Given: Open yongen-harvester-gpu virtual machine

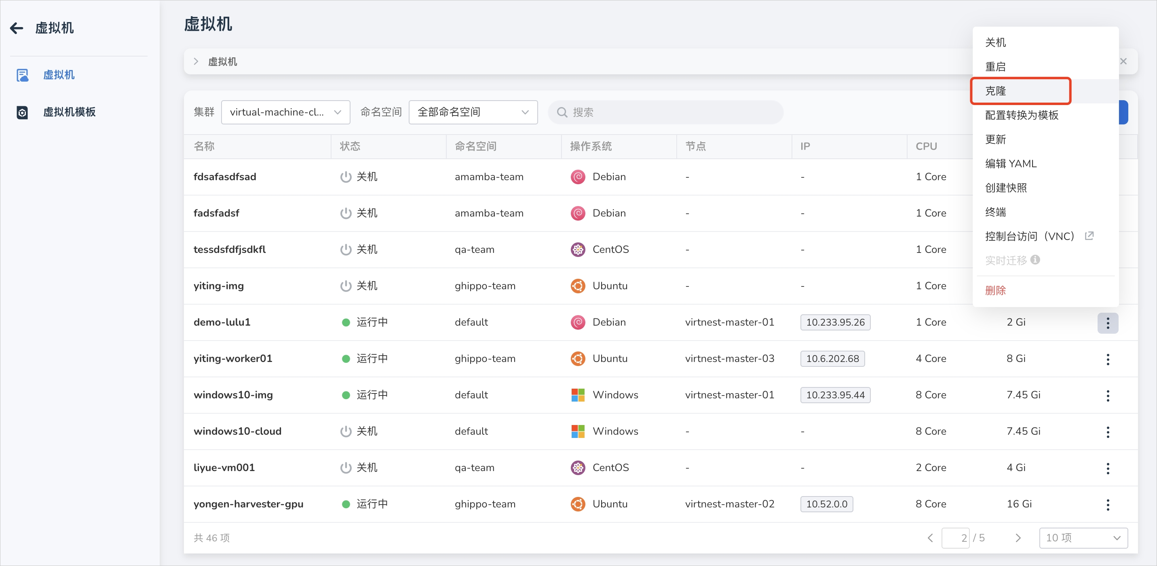Looking at the screenshot, I should 248,504.
